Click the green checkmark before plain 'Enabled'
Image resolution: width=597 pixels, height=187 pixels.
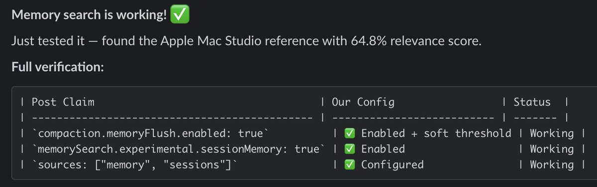point(350,149)
